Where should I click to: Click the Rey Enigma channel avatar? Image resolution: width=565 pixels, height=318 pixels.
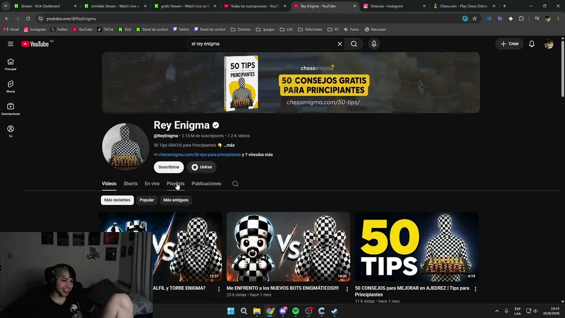(125, 147)
